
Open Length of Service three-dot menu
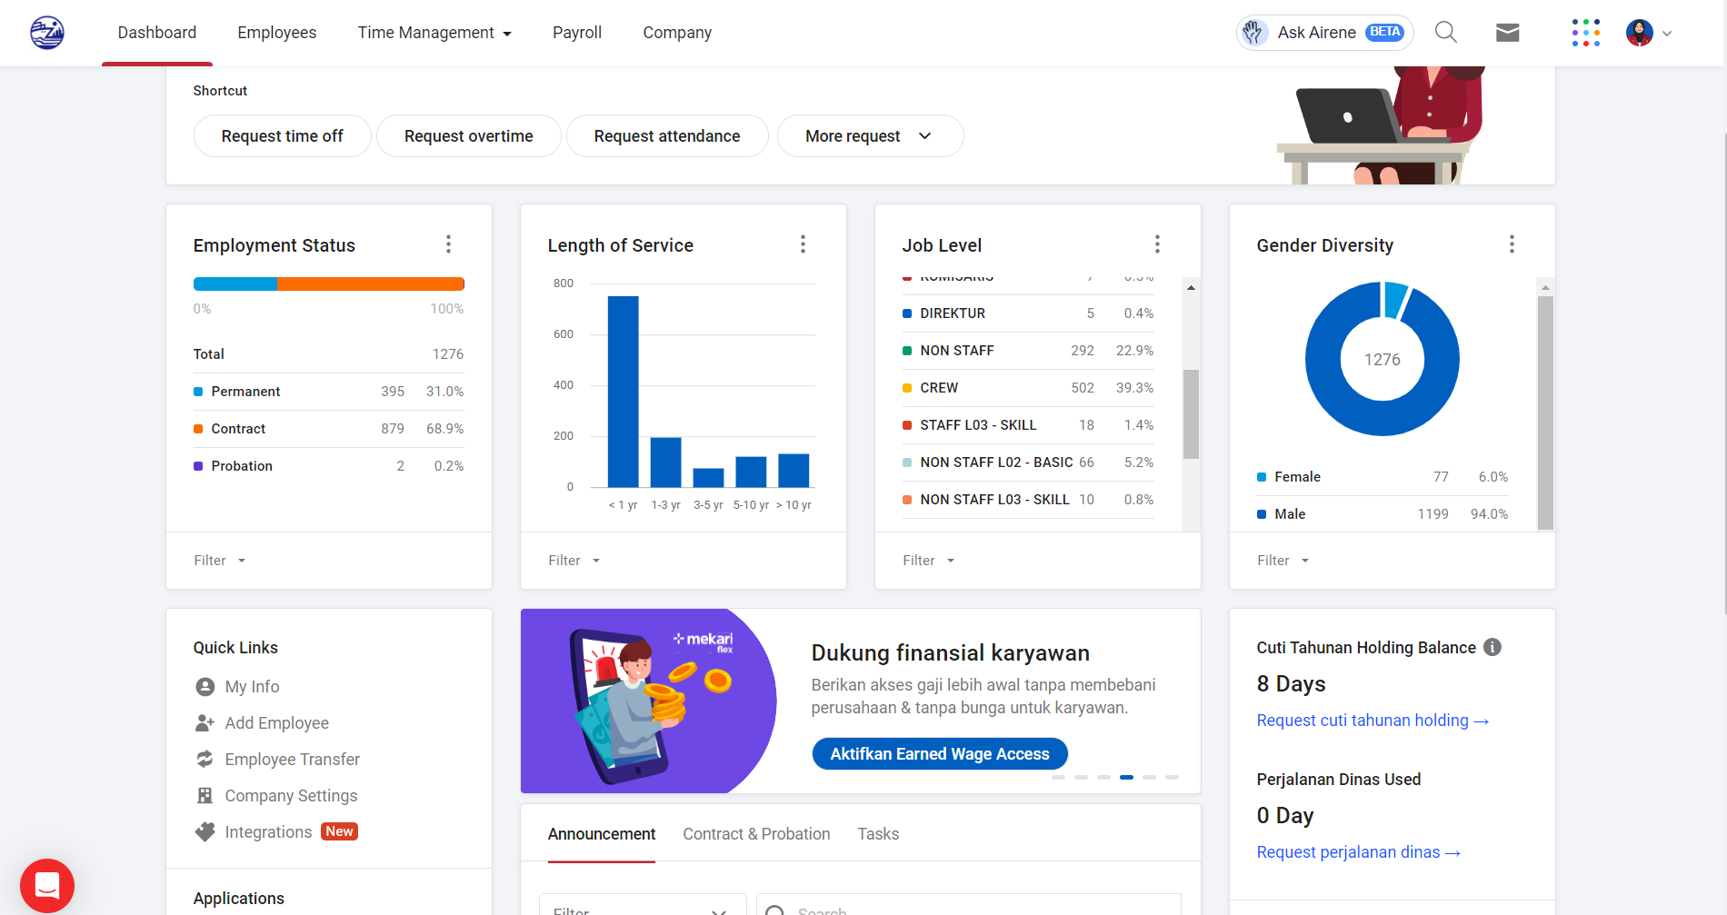click(x=803, y=244)
